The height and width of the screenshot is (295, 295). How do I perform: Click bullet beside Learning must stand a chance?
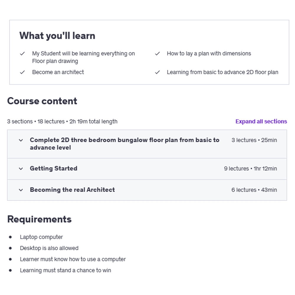(x=11, y=270)
